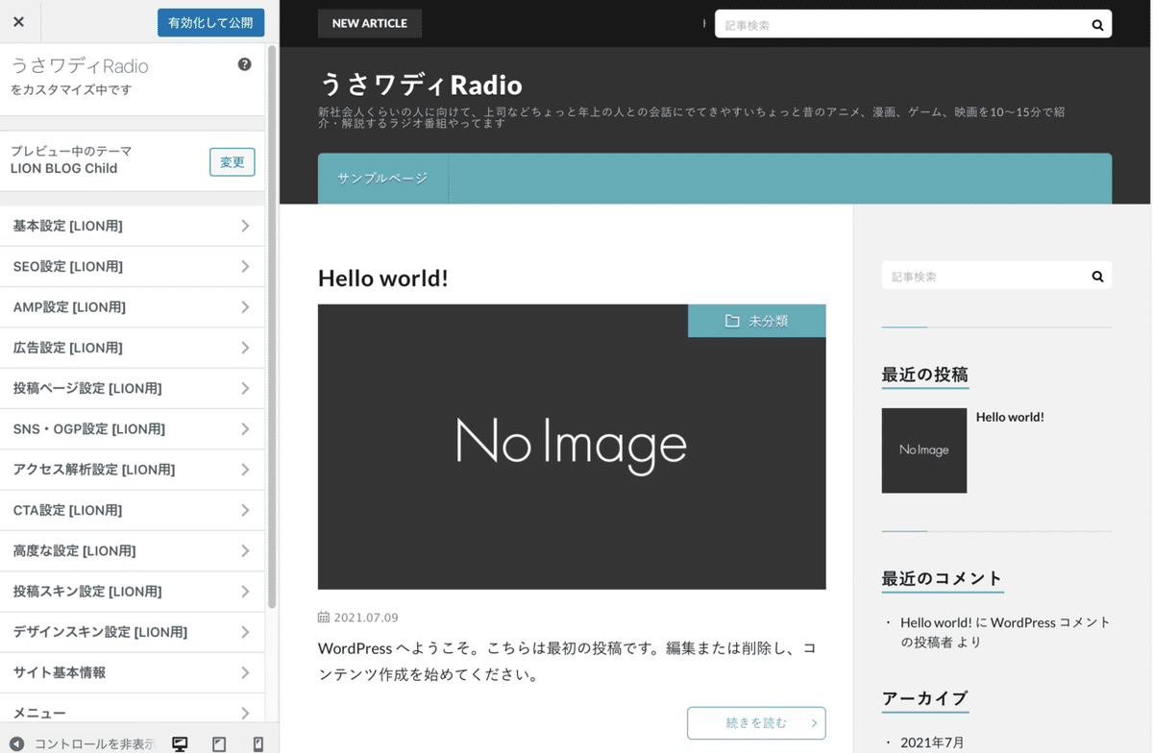1153x753 pixels.
Task: Expand chevron of アクセス解析設定 row
Action: tap(245, 470)
